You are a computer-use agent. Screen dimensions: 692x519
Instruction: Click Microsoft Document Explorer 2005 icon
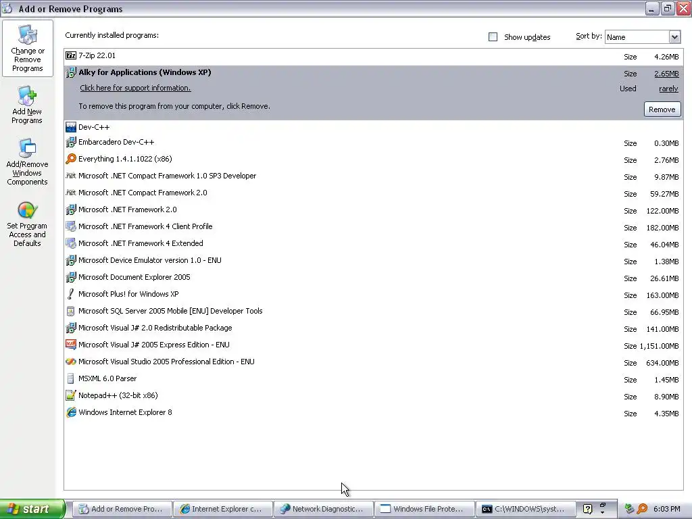(x=70, y=277)
